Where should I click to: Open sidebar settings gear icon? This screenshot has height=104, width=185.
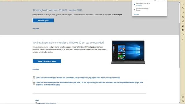point(183,101)
